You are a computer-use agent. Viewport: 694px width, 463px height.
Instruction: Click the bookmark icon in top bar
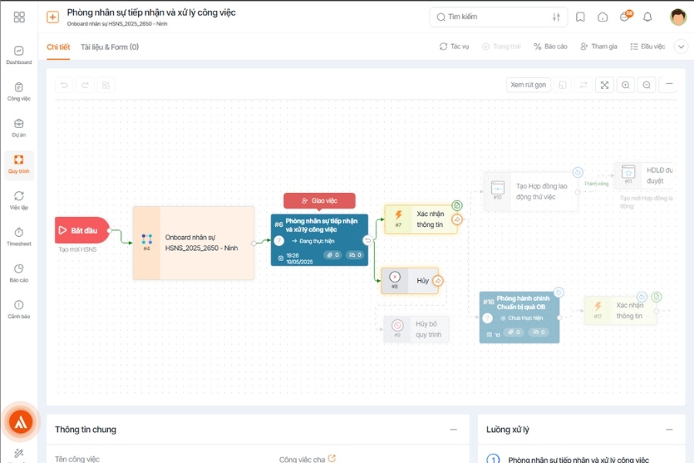[580, 17]
